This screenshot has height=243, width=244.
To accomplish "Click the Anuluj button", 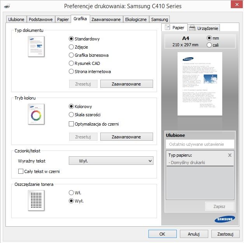I will coord(194,234).
